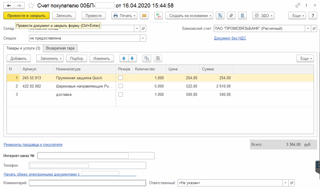Screen dimensions: 320x189
Task: Open the ЭДО dropdown menu
Action: (263, 15)
